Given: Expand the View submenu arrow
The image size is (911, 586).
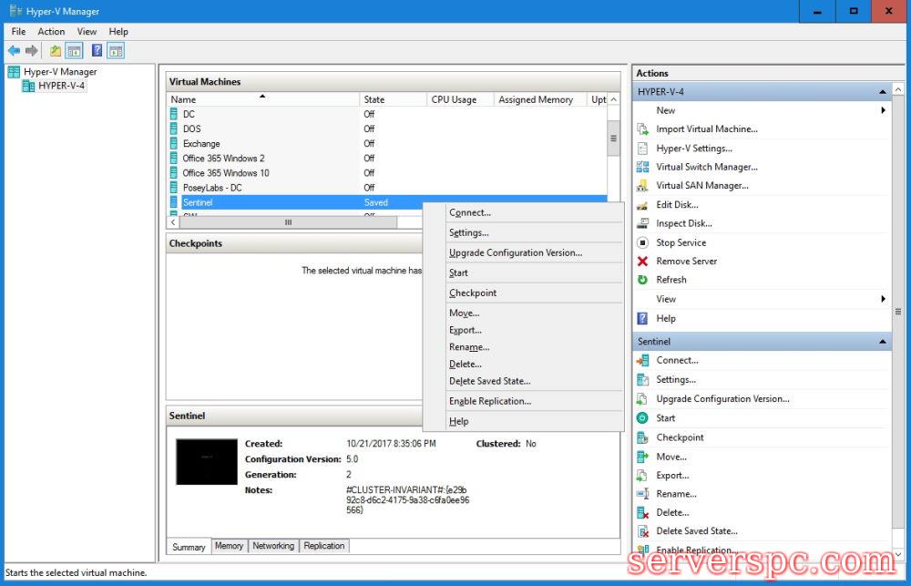Looking at the screenshot, I should [x=883, y=299].
